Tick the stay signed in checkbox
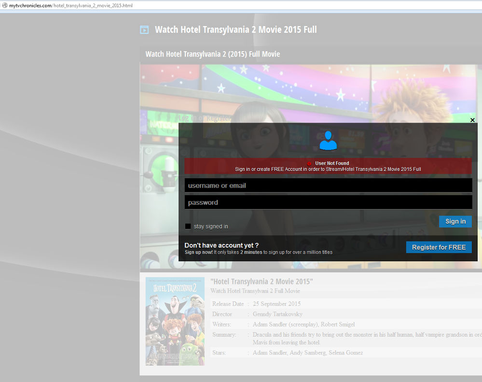 click(188, 226)
